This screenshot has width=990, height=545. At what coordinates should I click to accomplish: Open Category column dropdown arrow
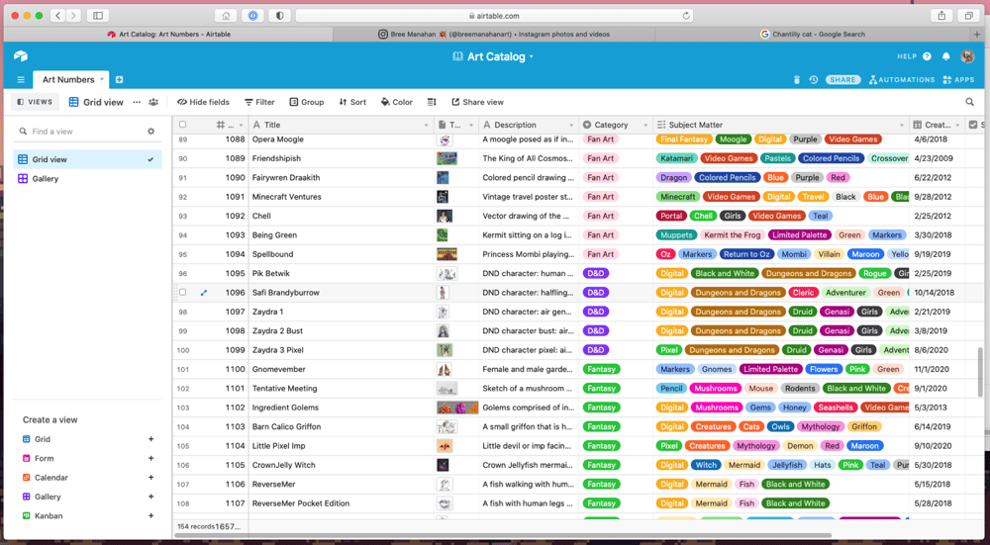[x=645, y=125]
